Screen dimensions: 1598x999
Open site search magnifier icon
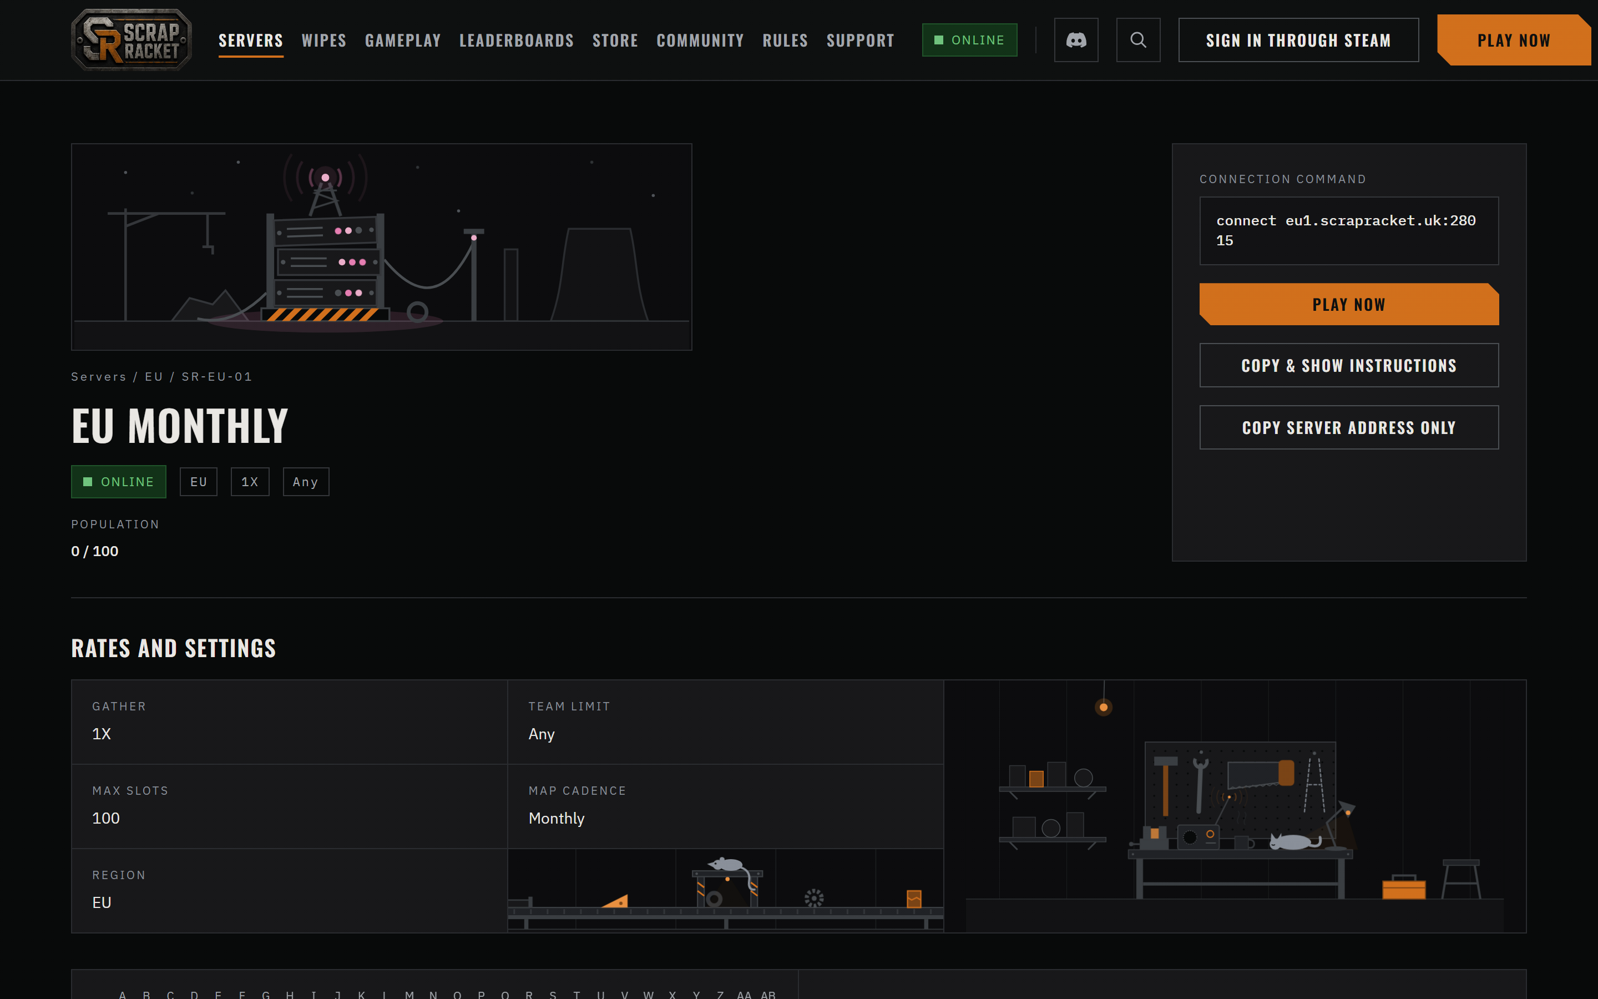[x=1138, y=39]
